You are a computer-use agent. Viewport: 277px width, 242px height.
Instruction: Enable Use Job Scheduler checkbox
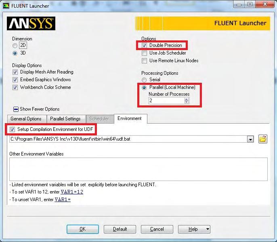tap(144, 53)
